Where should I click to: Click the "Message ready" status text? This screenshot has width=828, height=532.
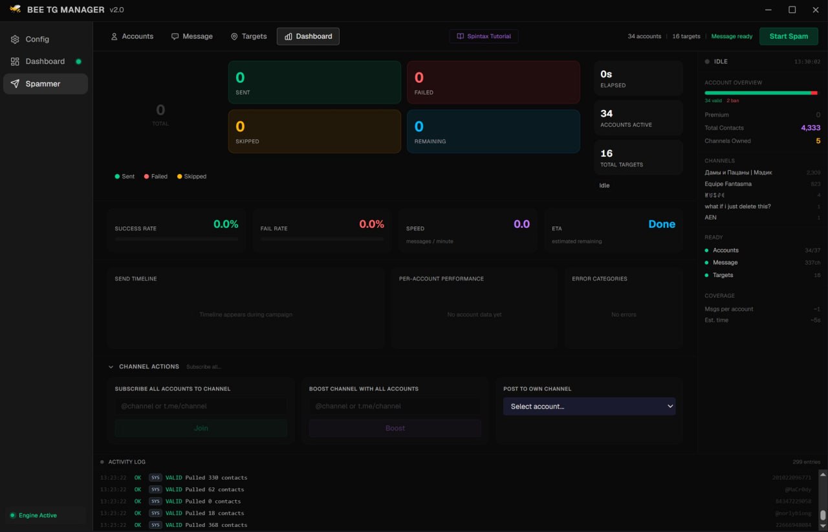732,36
